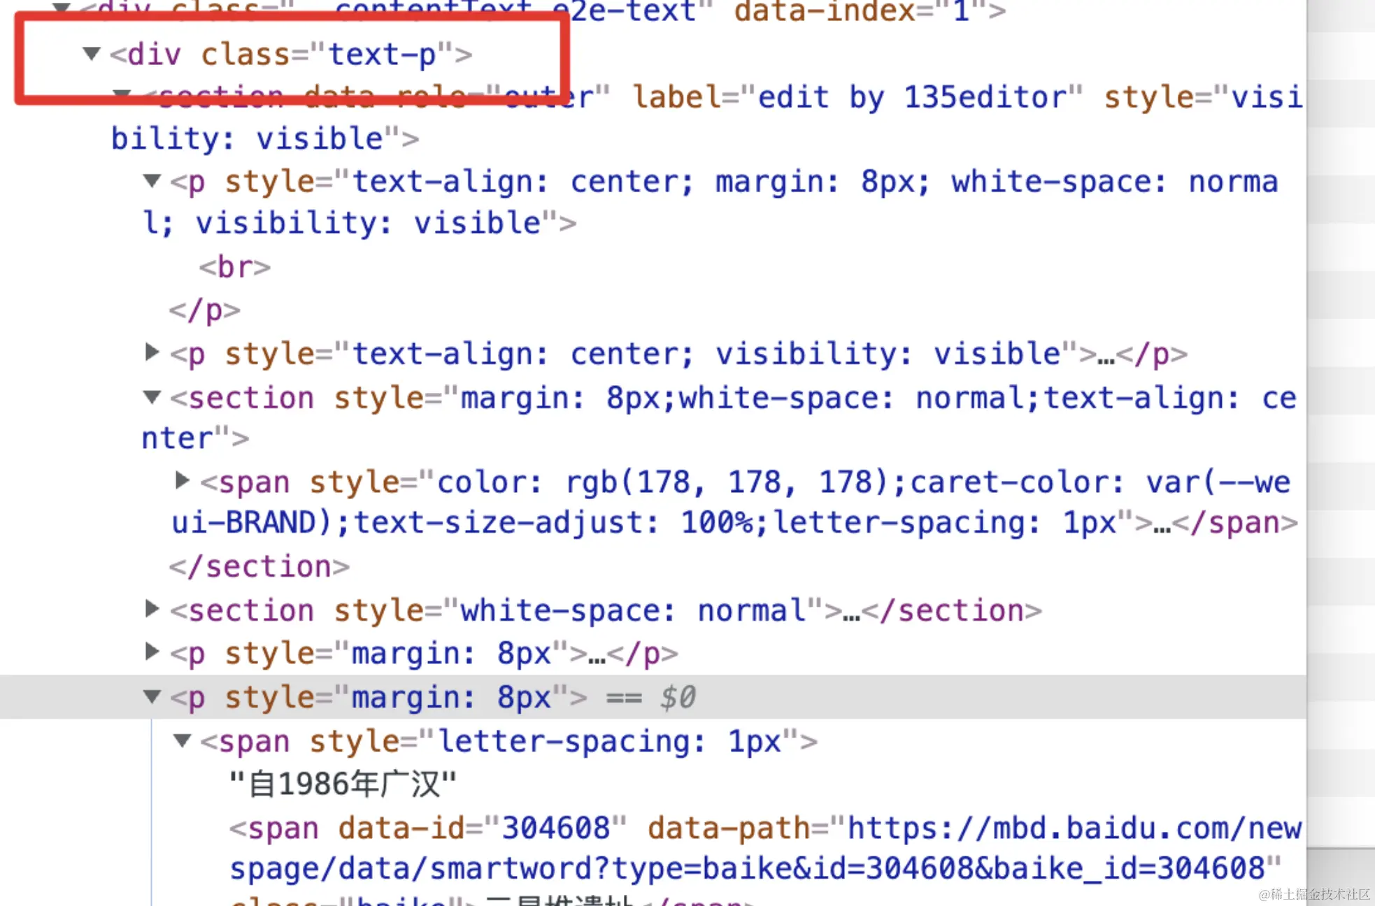
Task: Expand the p text-align center visibility node
Action: click(152, 352)
